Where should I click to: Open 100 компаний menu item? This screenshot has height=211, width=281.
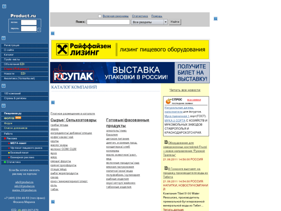(x=25, y=94)
